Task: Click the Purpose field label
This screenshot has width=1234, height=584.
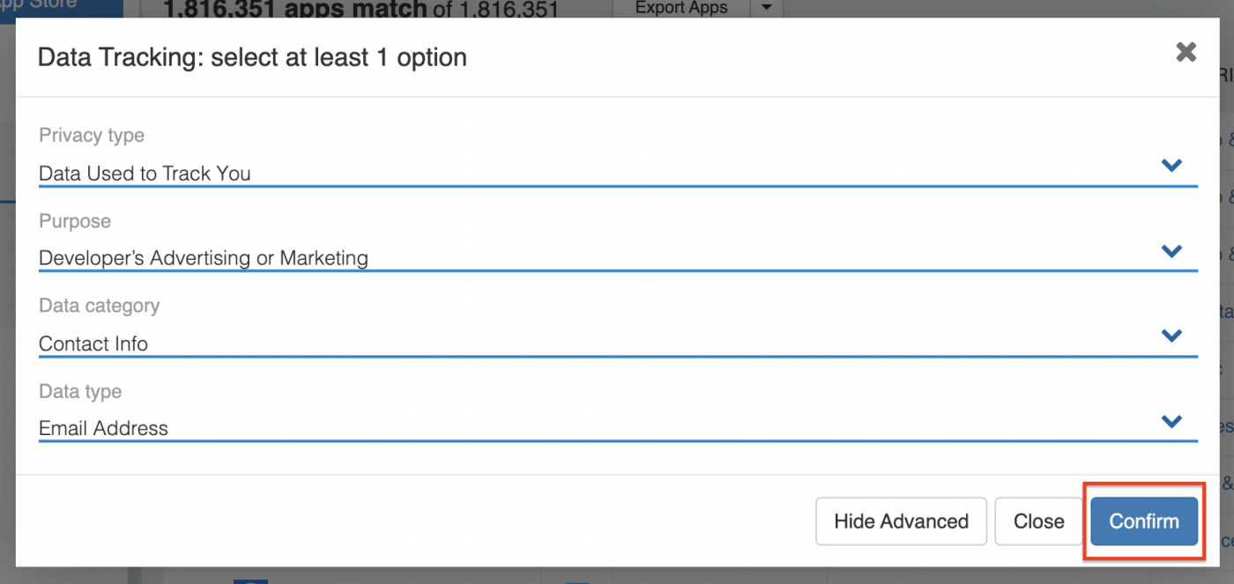Action: (x=75, y=221)
